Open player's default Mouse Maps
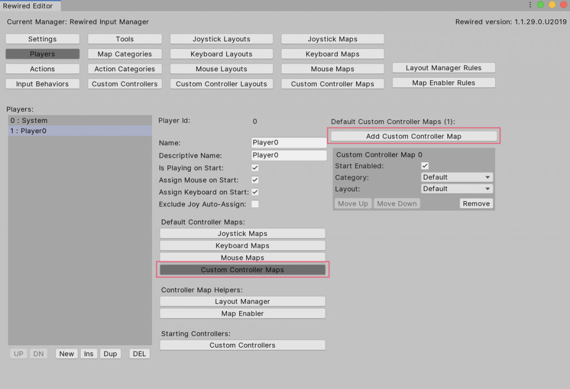 [x=243, y=258]
